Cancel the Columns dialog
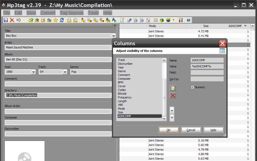The width and height of the screenshot is (257, 161). (191, 130)
